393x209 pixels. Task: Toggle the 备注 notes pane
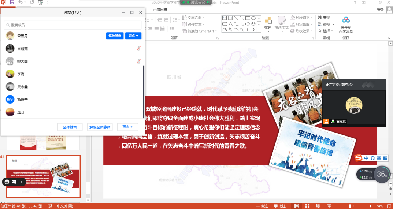coord(262,206)
